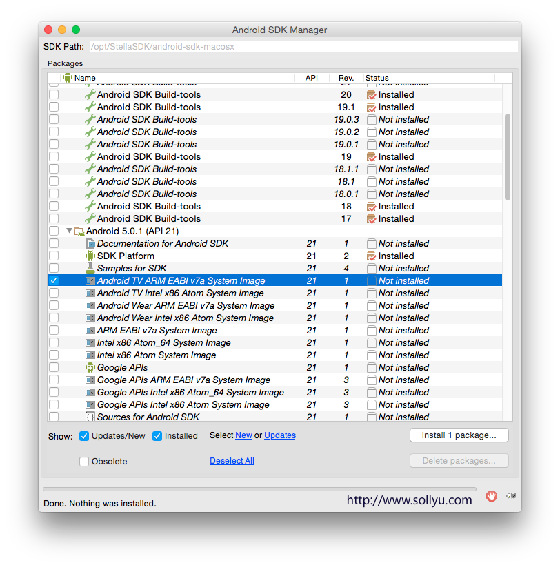Click the Not installed status for Documentation for Android SDK
Image resolution: width=560 pixels, height=567 pixels.
[x=403, y=243]
